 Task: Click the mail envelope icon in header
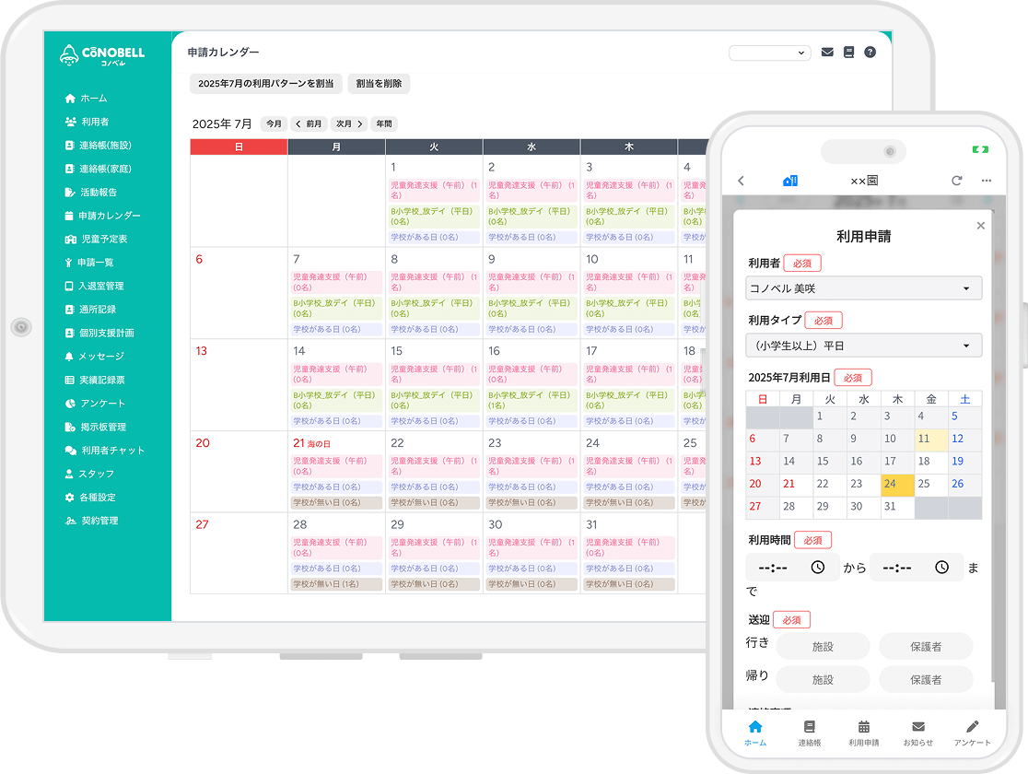(x=827, y=53)
